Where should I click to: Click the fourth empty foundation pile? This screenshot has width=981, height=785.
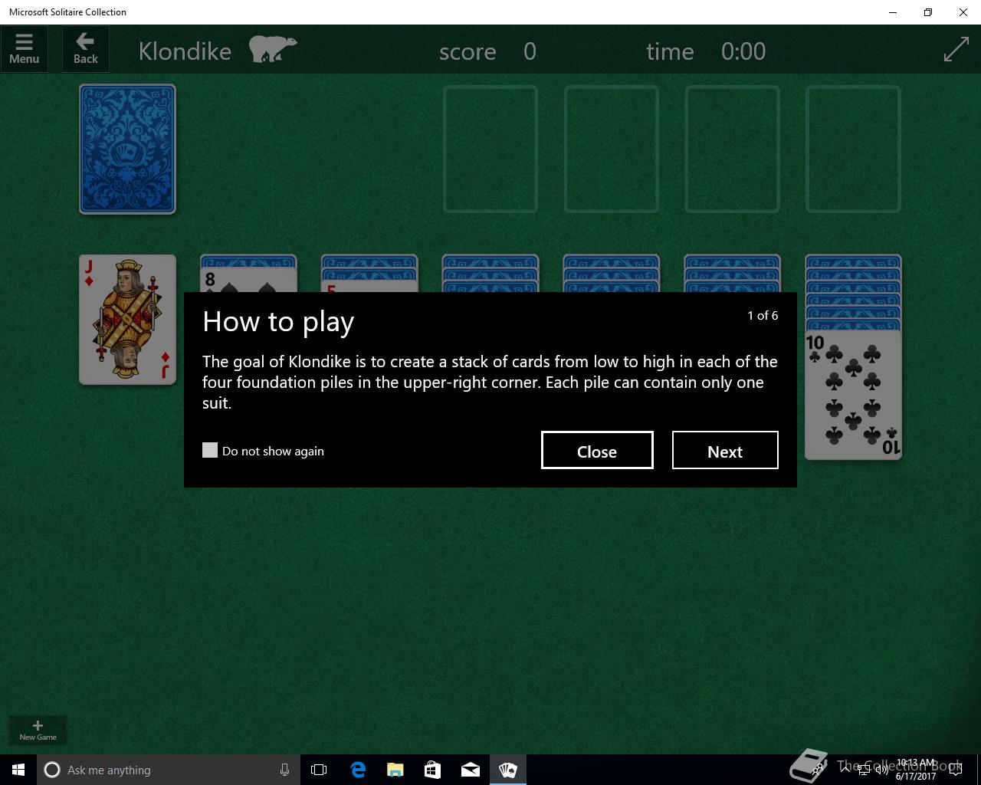point(853,149)
